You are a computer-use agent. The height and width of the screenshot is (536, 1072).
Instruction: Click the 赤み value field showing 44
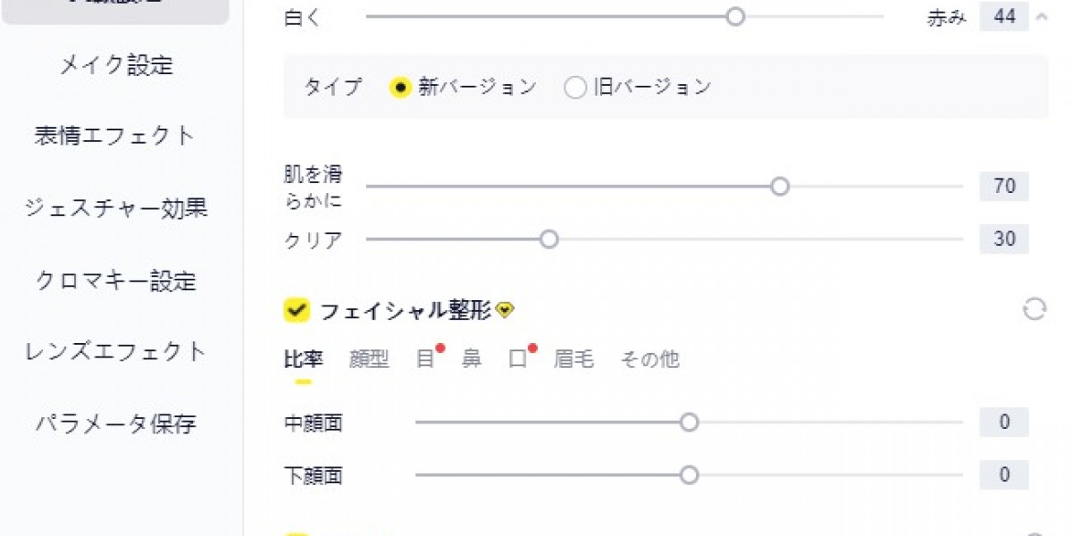(1004, 16)
